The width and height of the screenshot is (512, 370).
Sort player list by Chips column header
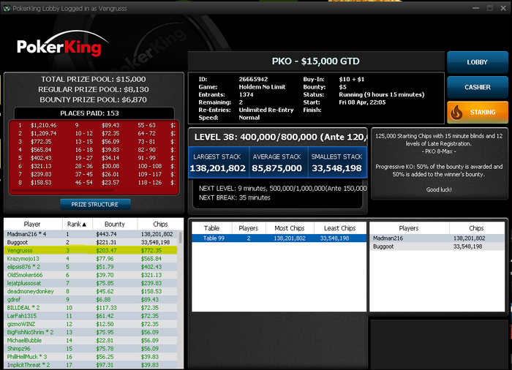(160, 224)
